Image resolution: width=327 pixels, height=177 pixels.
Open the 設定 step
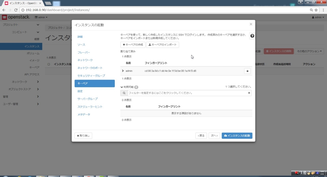click(x=80, y=91)
